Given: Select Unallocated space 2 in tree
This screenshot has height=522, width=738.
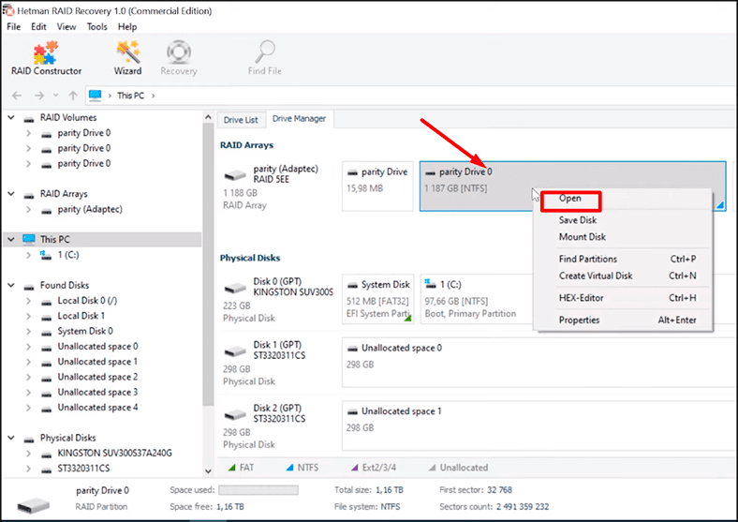Looking at the screenshot, I should (97, 377).
